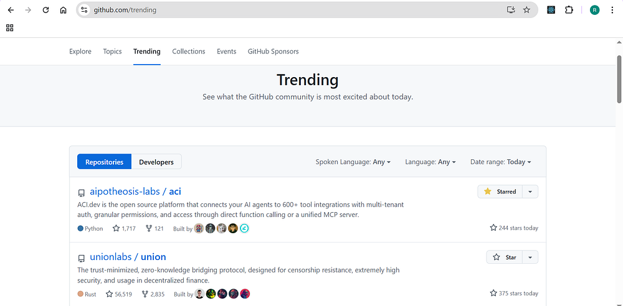Go back to the previous page
The width and height of the screenshot is (623, 306).
11,10
